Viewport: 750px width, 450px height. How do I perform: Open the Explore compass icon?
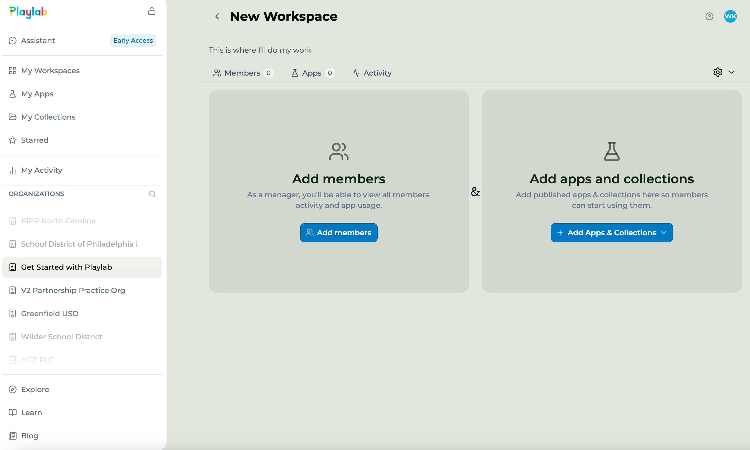click(x=12, y=389)
